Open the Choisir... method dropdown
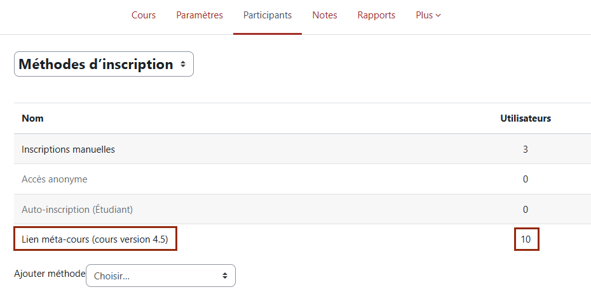The image size is (591, 299). point(161,276)
